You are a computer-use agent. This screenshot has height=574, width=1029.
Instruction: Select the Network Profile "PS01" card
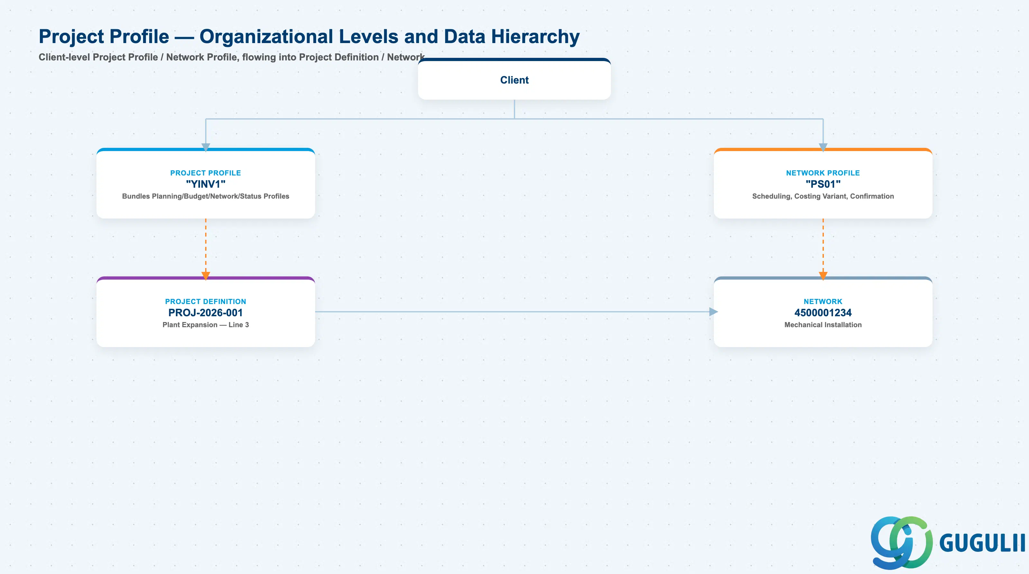click(823, 183)
